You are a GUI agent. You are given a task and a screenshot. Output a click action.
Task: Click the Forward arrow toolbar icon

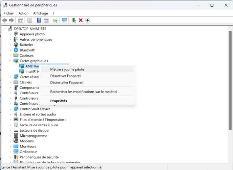[x=11, y=20]
